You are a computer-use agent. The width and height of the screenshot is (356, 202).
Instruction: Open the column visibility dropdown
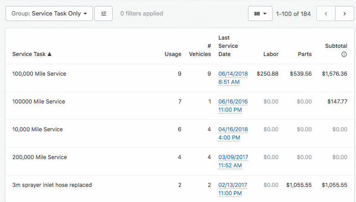coord(260,14)
